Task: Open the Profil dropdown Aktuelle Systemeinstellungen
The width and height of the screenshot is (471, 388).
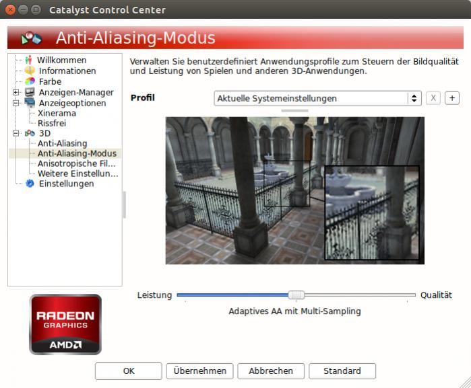Action: click(318, 98)
